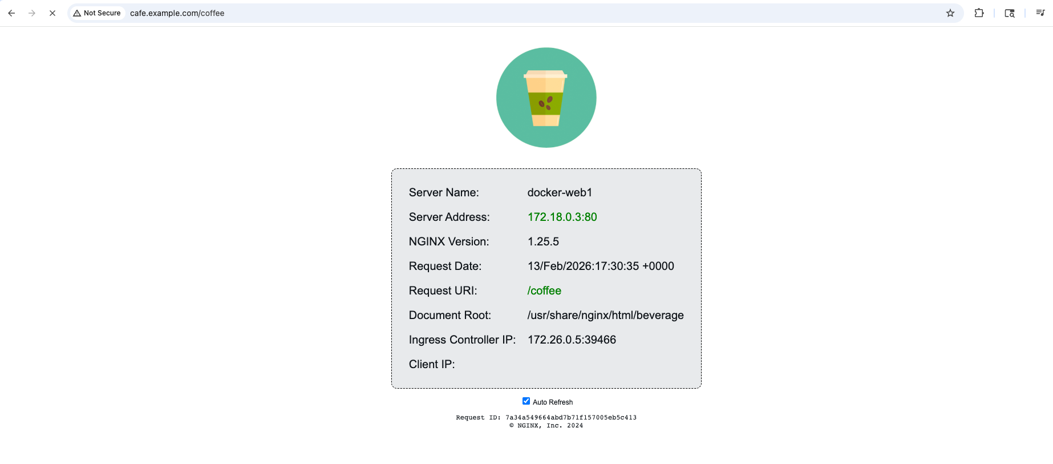Open the Not Secure site info
The height and width of the screenshot is (464, 1053).
[x=97, y=13]
